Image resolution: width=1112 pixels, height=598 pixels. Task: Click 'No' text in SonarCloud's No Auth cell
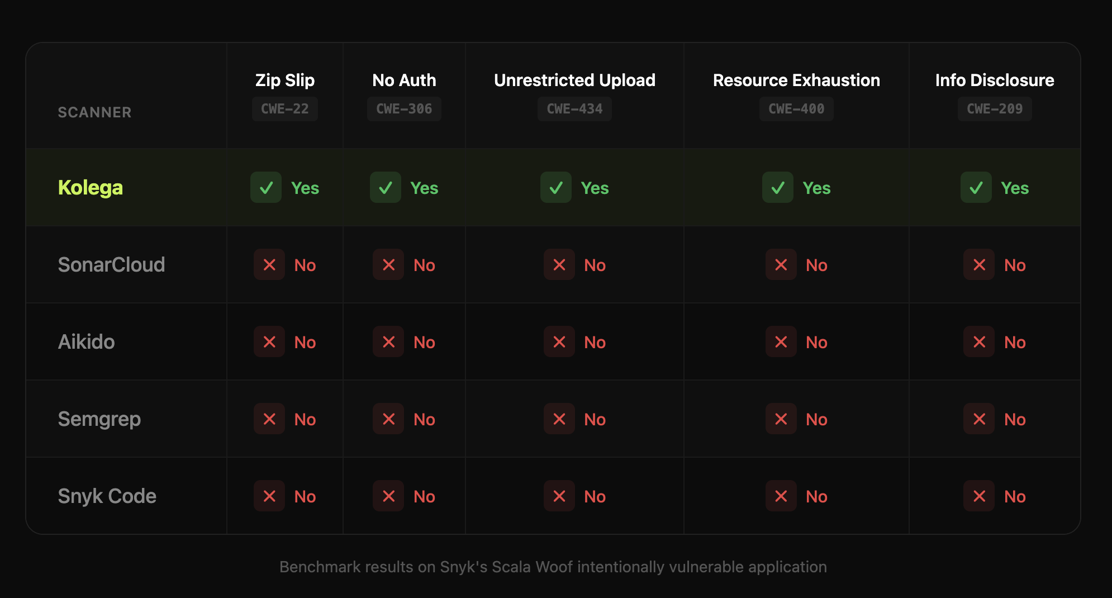(424, 265)
